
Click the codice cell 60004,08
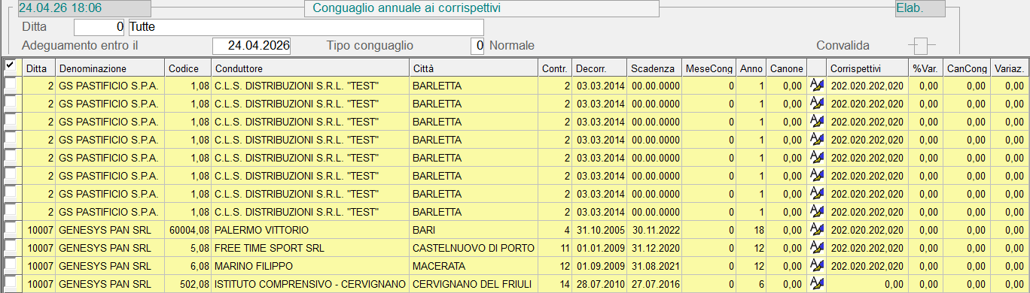[187, 230]
